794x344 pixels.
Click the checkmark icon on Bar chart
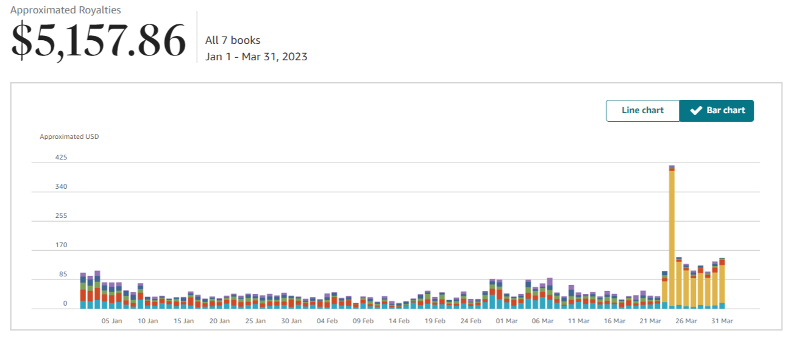tap(696, 111)
